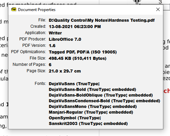Image resolution: width=170 pixels, height=136 pixels.
Task: Click the PDF icon in the title bar
Action: (x=14, y=9)
